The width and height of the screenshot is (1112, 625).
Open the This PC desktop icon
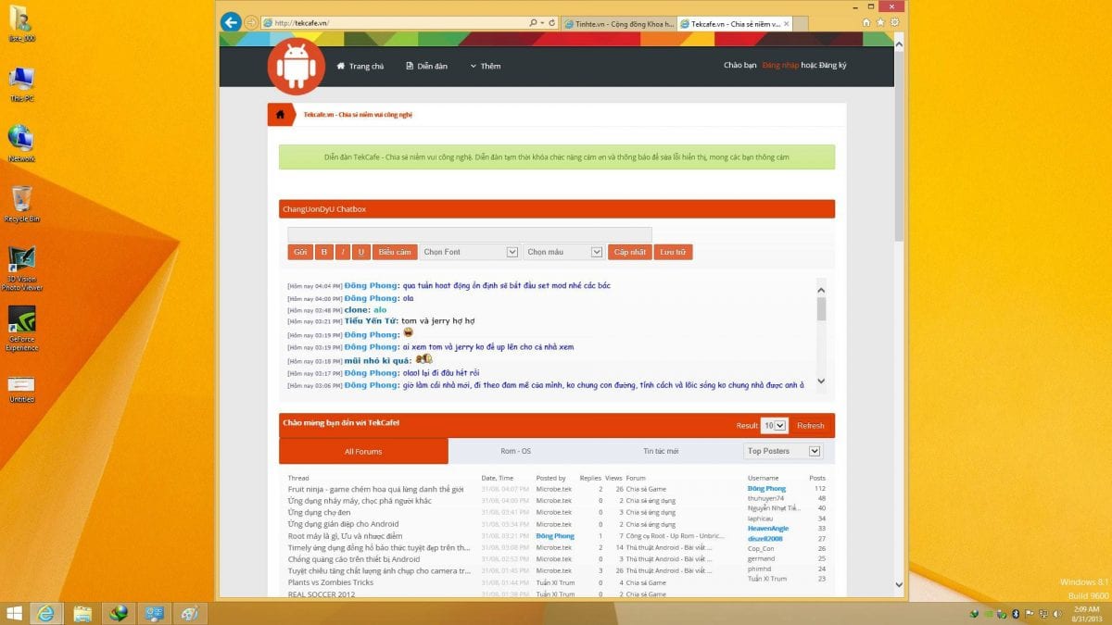(21, 83)
